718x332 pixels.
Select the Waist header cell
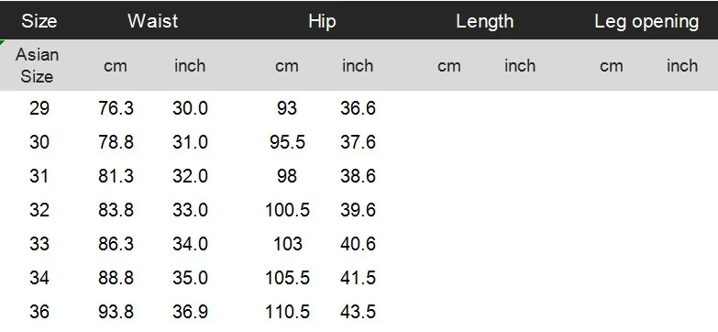[152, 21]
